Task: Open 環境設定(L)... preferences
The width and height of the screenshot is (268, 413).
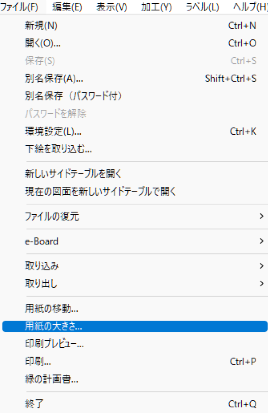Action: pyautogui.click(x=53, y=131)
